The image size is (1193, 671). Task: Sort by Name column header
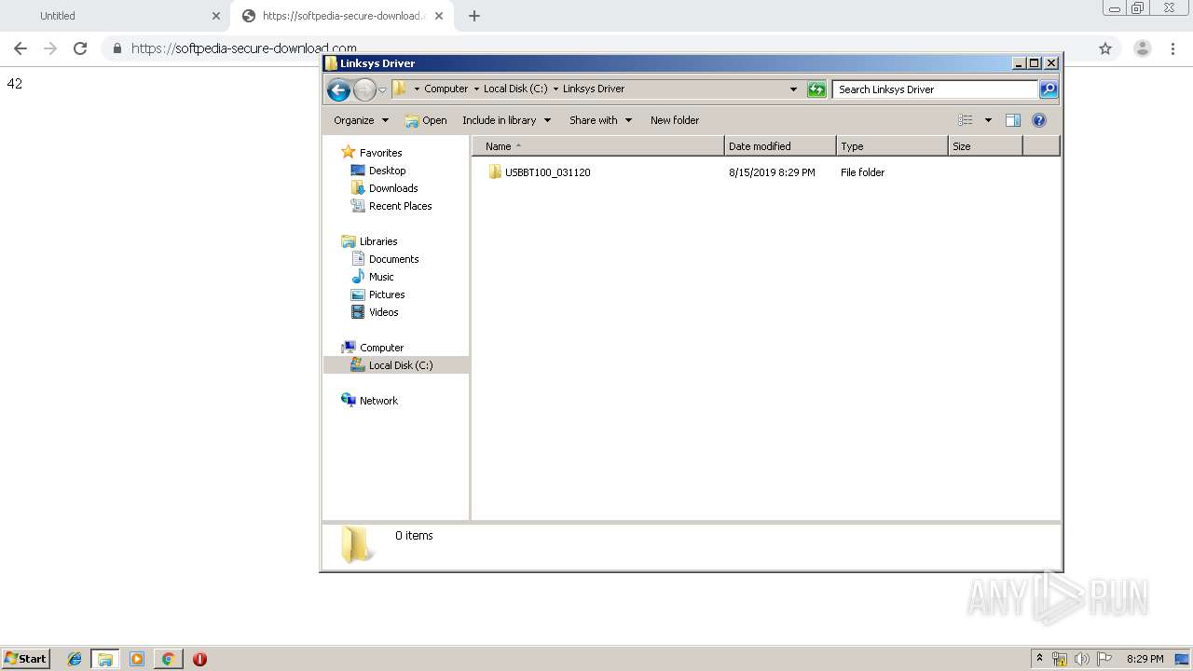[x=597, y=146]
